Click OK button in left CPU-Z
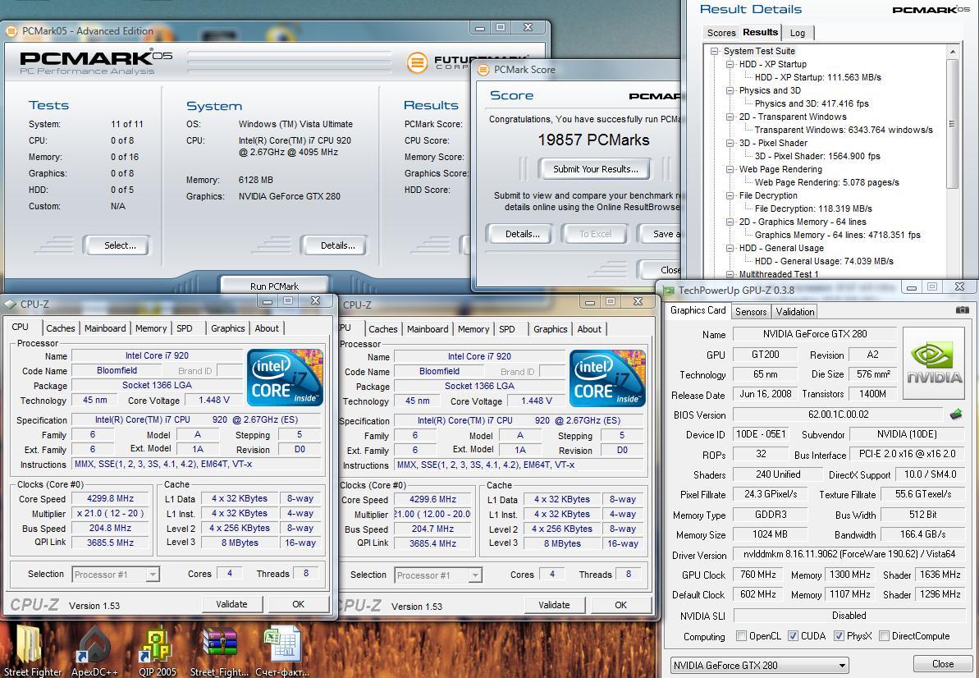 (x=299, y=603)
